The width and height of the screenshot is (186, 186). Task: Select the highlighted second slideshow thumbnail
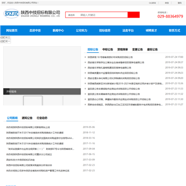pyautogui.click(x=33, y=101)
